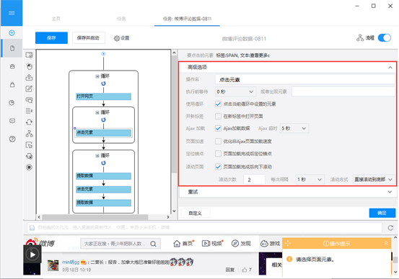Image resolution: width=399 pixels, height=279 pixels.
Task: Toggle checkbox 点击当前循环中设置的元素
Action: point(218,104)
